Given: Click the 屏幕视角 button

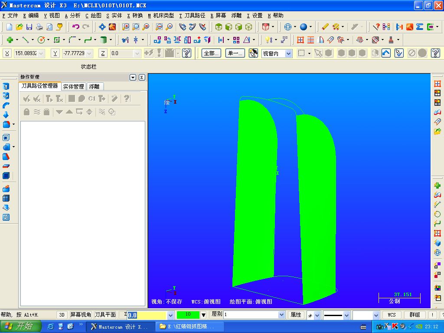Looking at the screenshot, I should 81,315.
